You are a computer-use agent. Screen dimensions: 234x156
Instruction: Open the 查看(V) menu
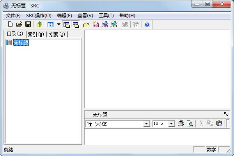pos(85,16)
